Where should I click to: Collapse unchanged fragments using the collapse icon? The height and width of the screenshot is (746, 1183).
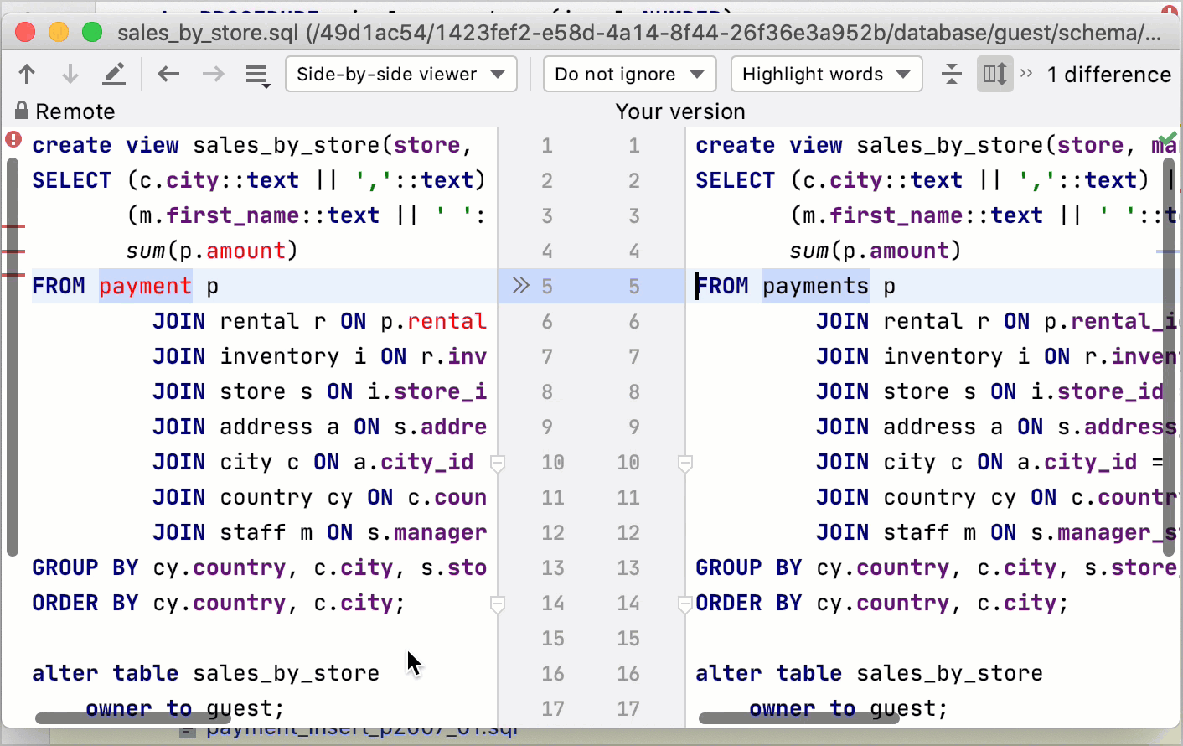952,74
